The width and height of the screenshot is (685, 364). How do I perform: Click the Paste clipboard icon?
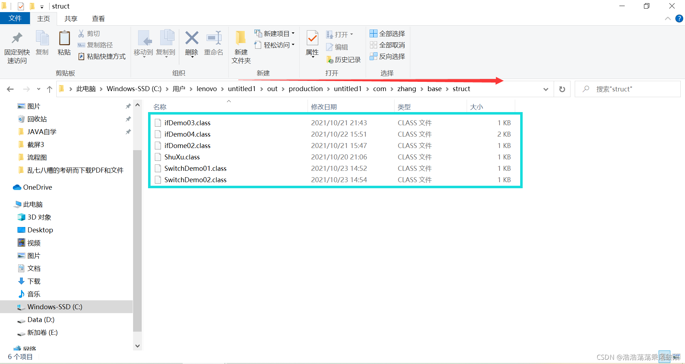(x=64, y=38)
